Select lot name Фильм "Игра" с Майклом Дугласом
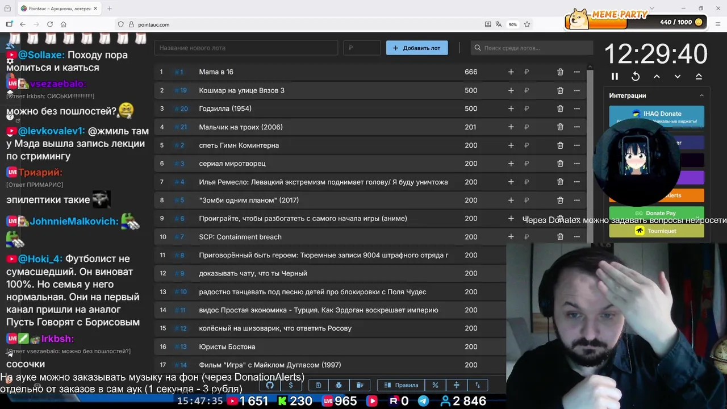Screen dimensions: 727x409 point(270,365)
